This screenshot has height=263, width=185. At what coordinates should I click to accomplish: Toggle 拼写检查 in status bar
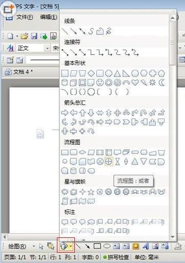point(116,257)
